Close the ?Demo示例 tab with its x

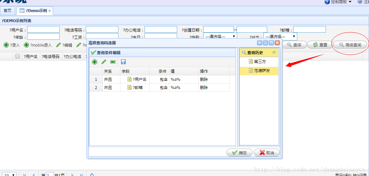point(49,11)
